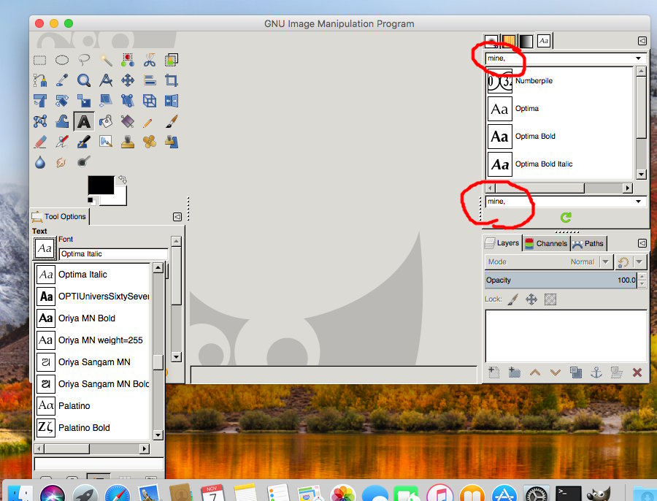Choose the Free Select lasso tool

[84, 61]
